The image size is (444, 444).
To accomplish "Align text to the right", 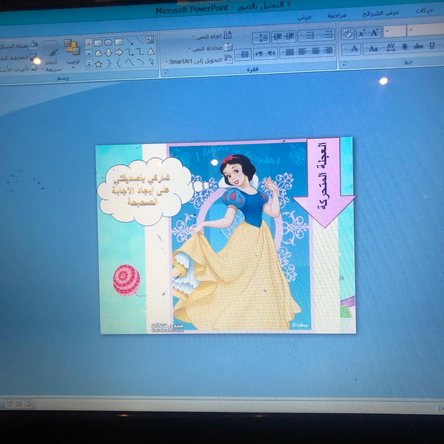I will point(328,51).
